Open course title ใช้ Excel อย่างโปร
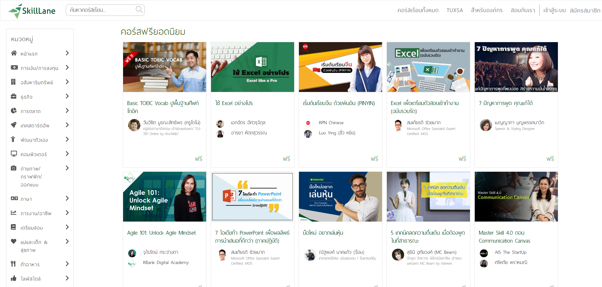The width and height of the screenshot is (602, 287). point(234,103)
